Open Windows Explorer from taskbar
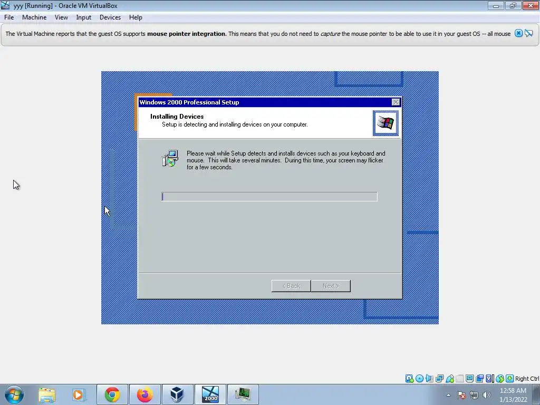Image resolution: width=540 pixels, height=405 pixels. coord(47,394)
